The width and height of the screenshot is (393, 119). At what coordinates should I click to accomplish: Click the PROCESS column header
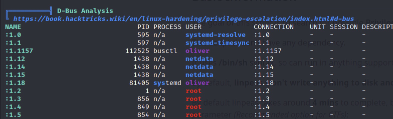pos(167,27)
